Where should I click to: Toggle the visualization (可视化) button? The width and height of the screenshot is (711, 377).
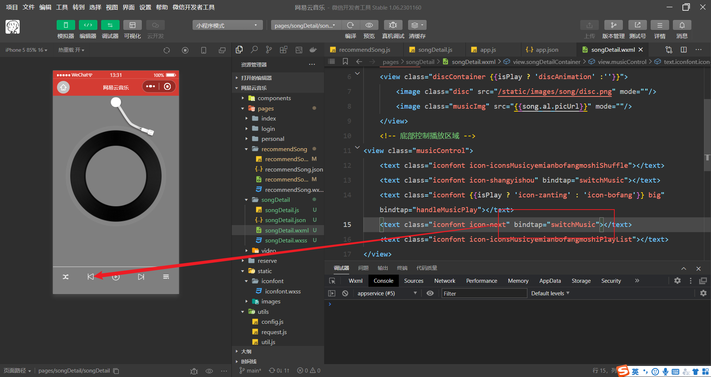pos(132,25)
